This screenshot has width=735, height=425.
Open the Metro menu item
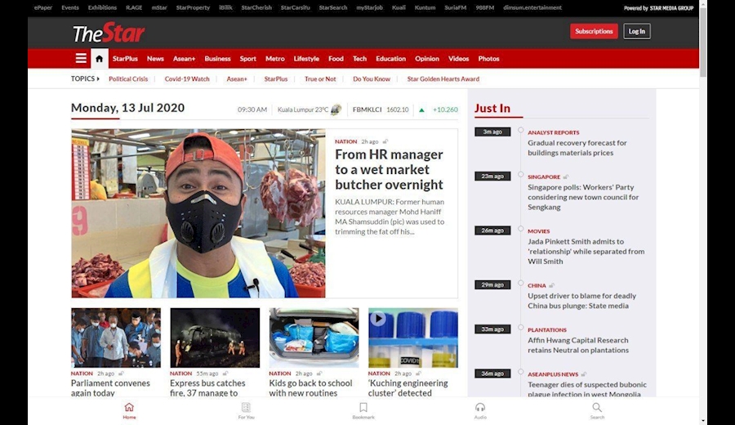click(x=275, y=59)
